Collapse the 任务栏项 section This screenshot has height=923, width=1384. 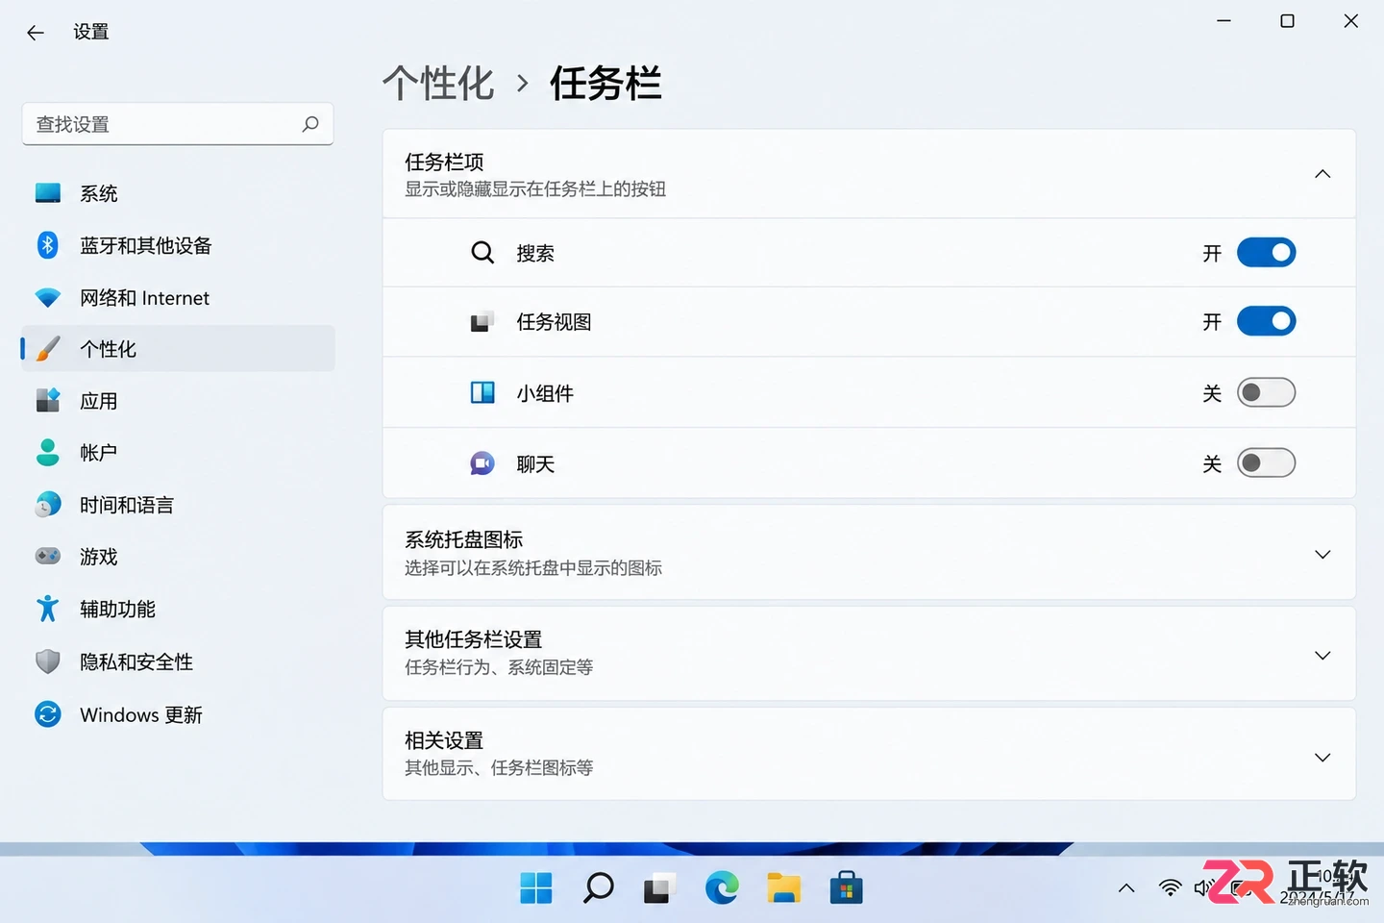pyautogui.click(x=1322, y=174)
